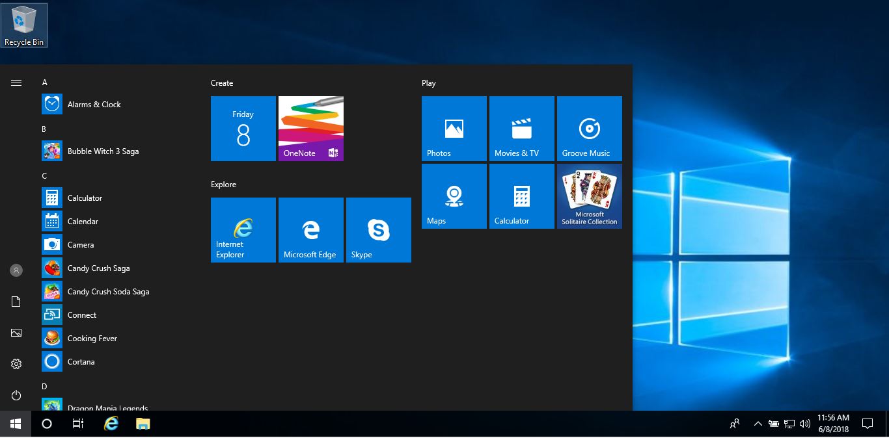
Task: Open the Action Center notifications icon
Action: coord(868,424)
